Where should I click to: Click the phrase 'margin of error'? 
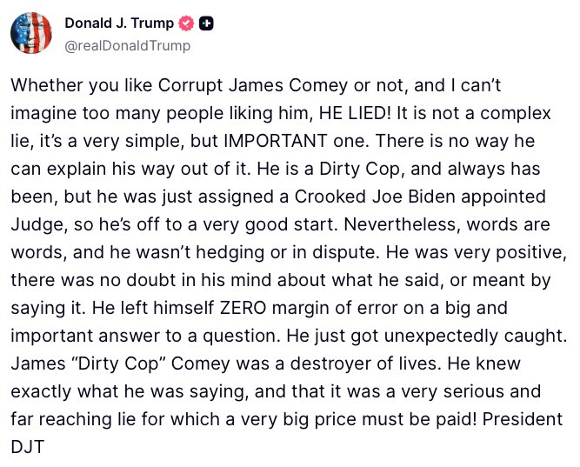point(335,309)
